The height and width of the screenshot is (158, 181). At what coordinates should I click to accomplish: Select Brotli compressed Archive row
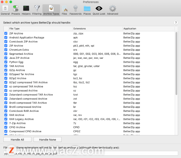pyautogui.click(x=89, y=107)
